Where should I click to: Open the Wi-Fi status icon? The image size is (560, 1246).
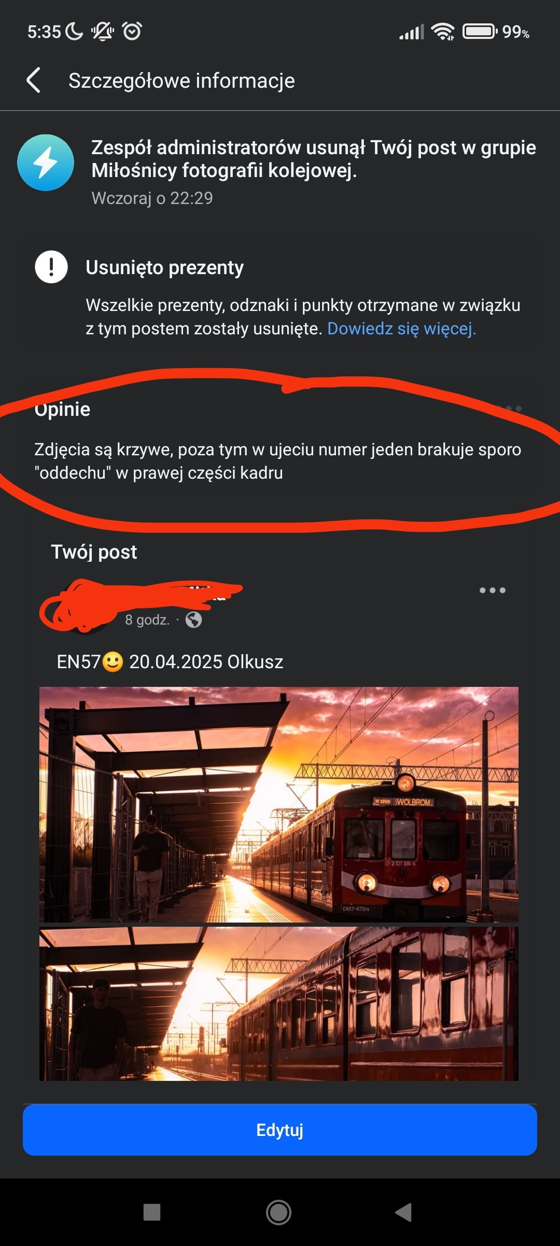coord(443,32)
